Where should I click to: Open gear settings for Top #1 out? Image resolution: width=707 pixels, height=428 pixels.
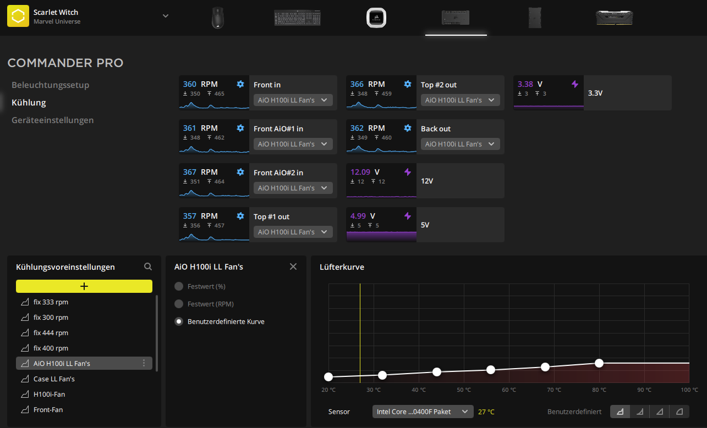point(240,216)
